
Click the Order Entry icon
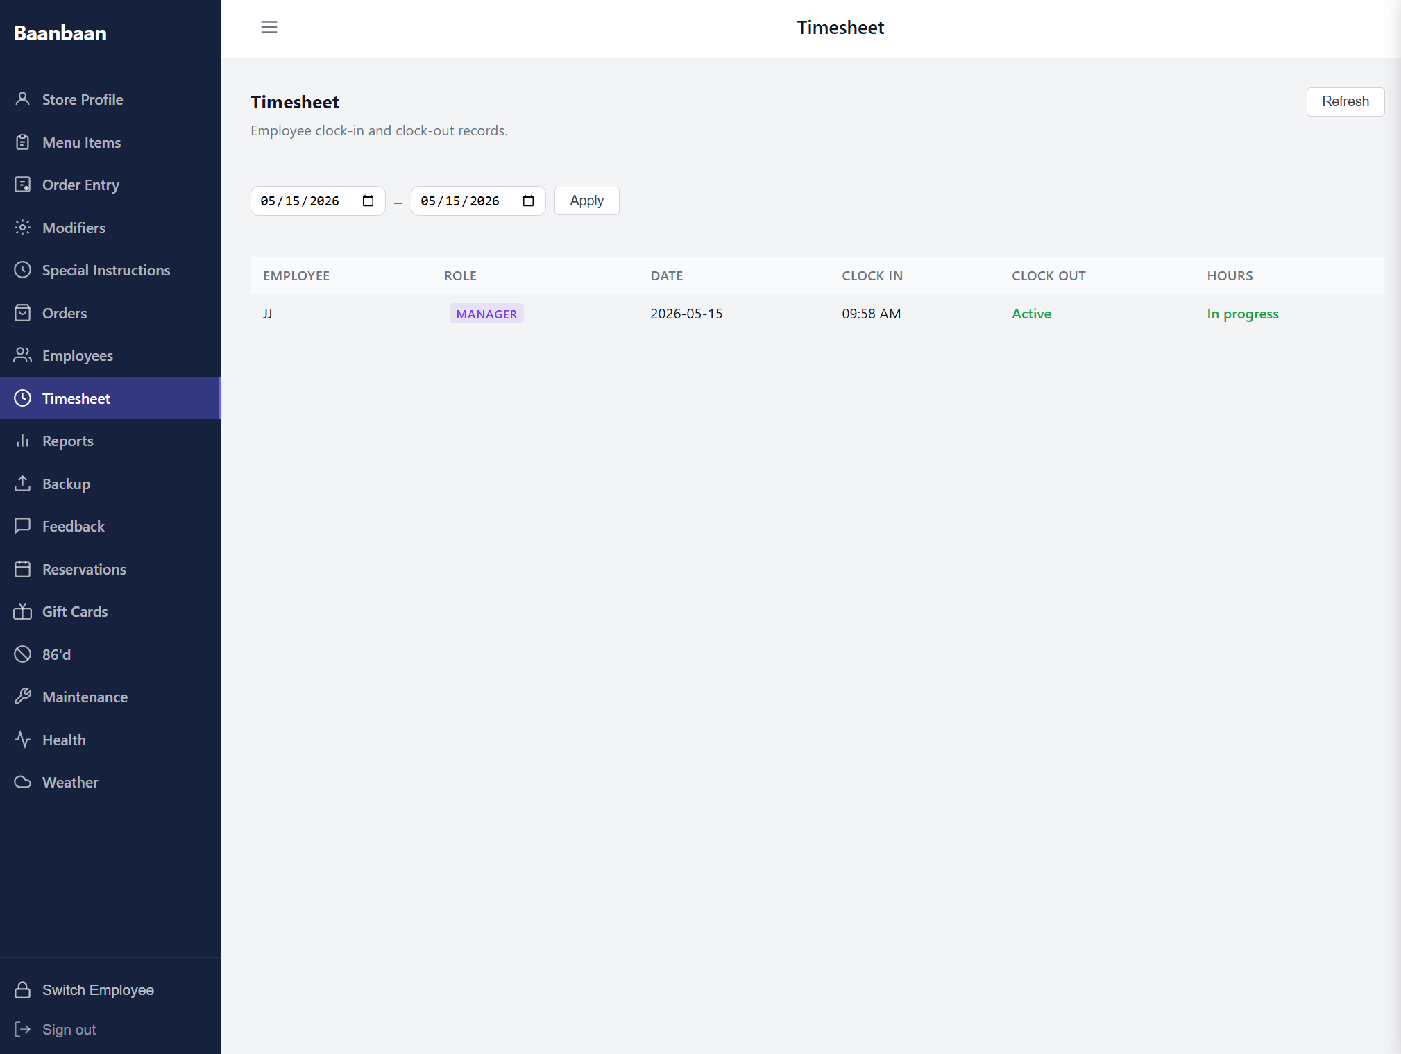[23, 185]
